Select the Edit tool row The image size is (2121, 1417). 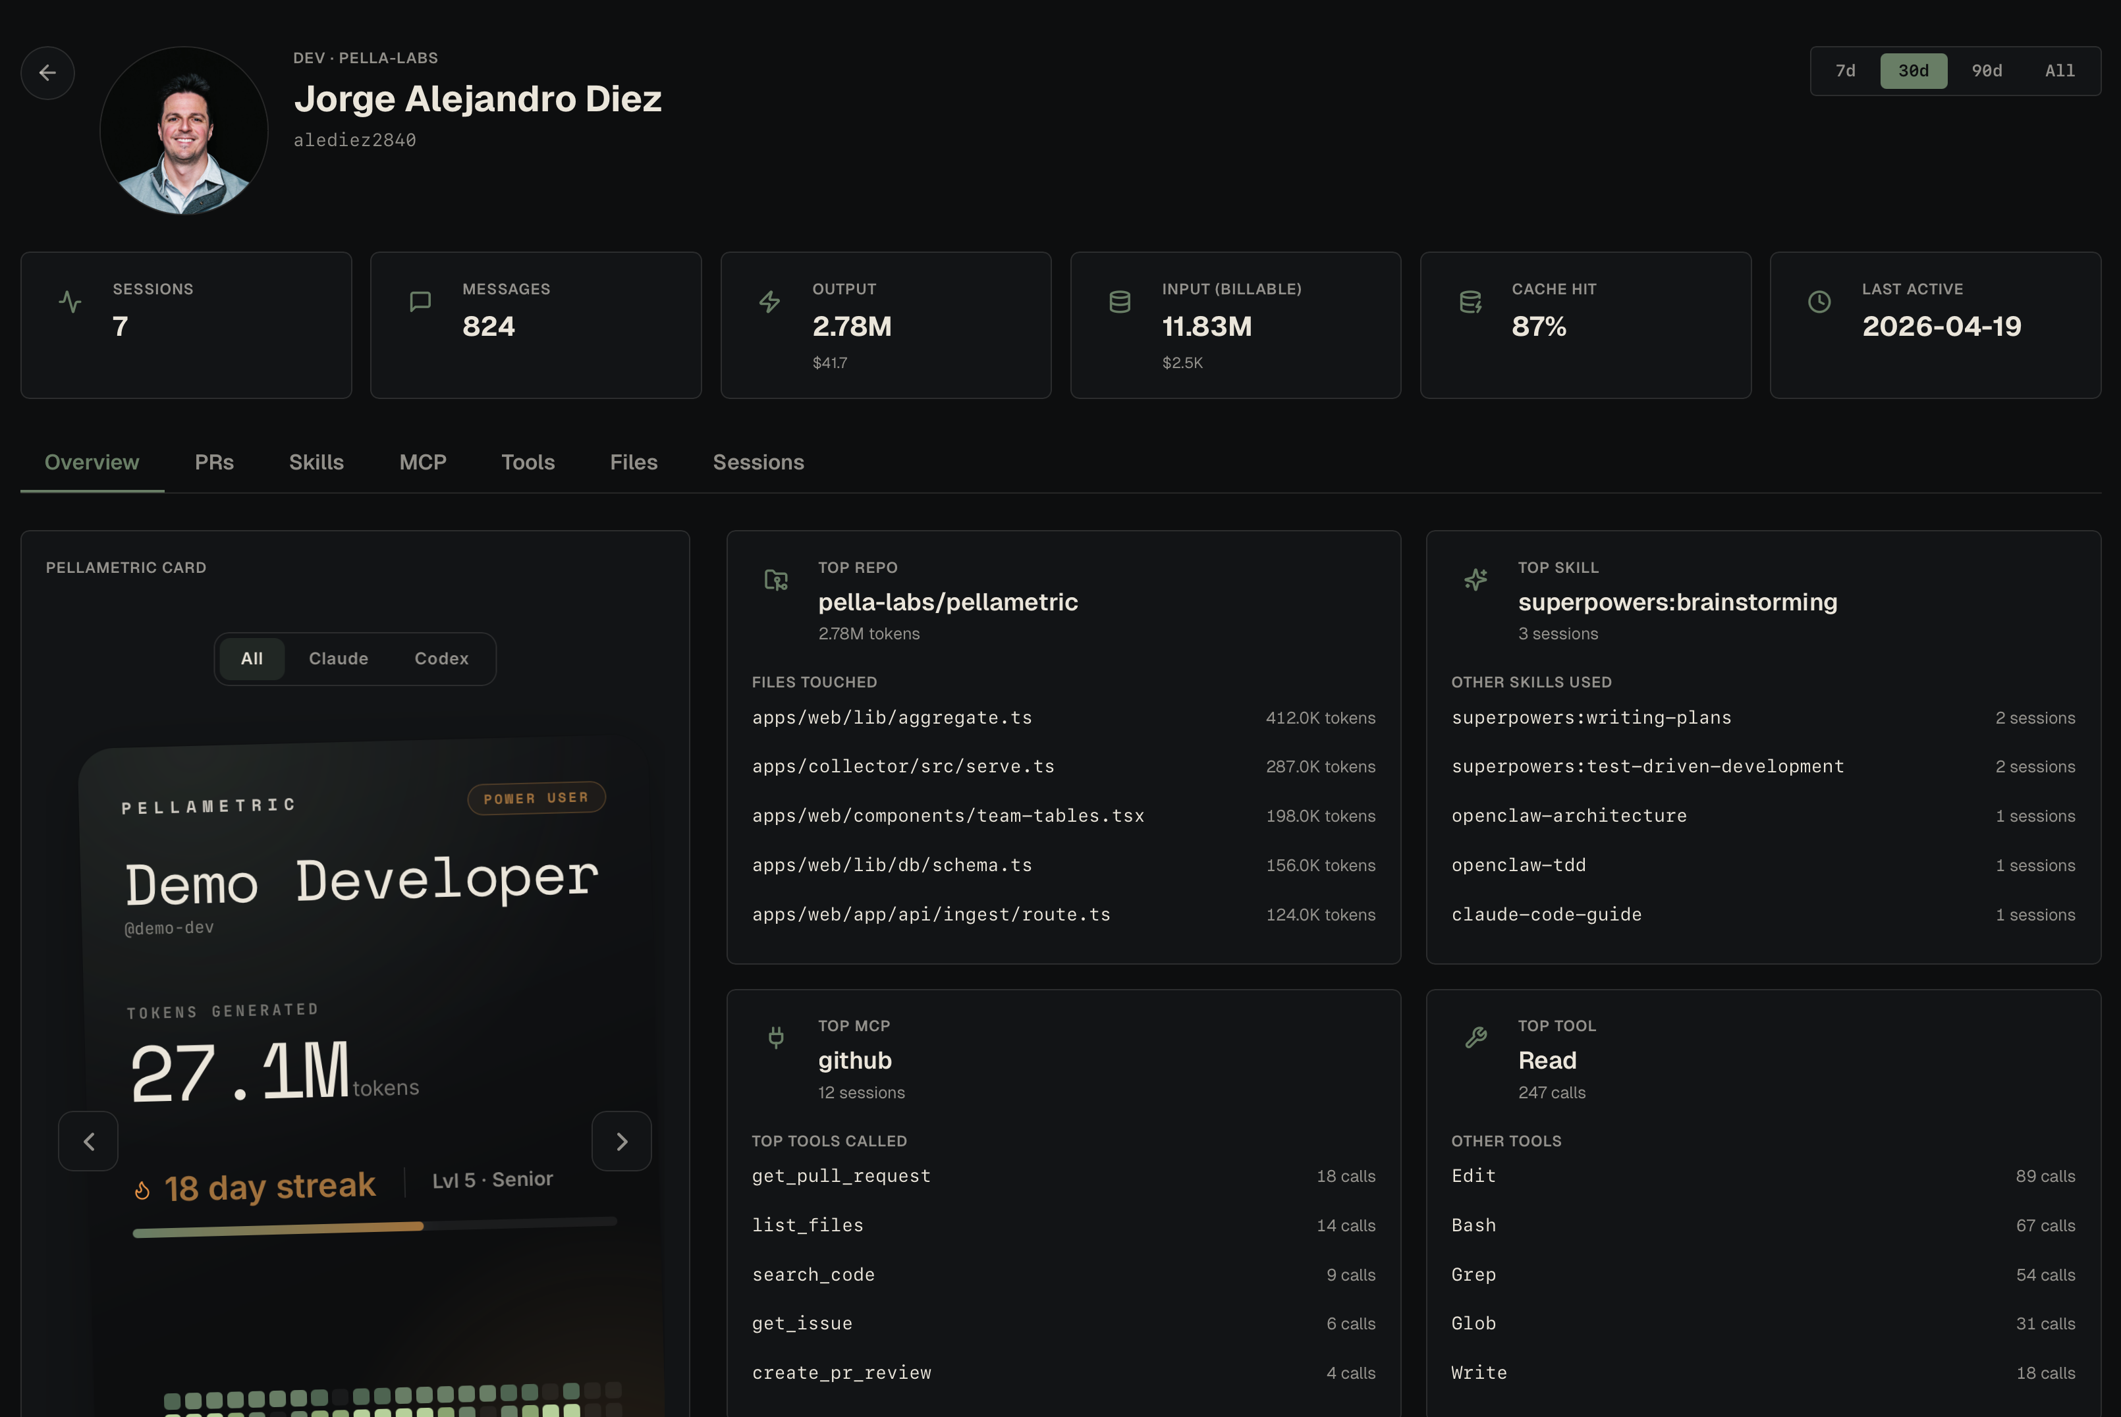1763,1176
